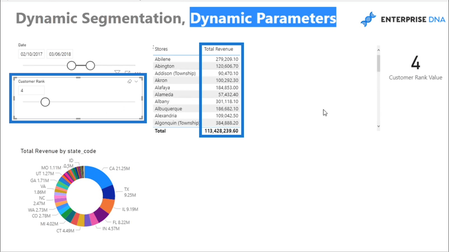Click the Customer Rank value box showing 4
Screen dimensions: 449x252
pyautogui.click(x=31, y=90)
